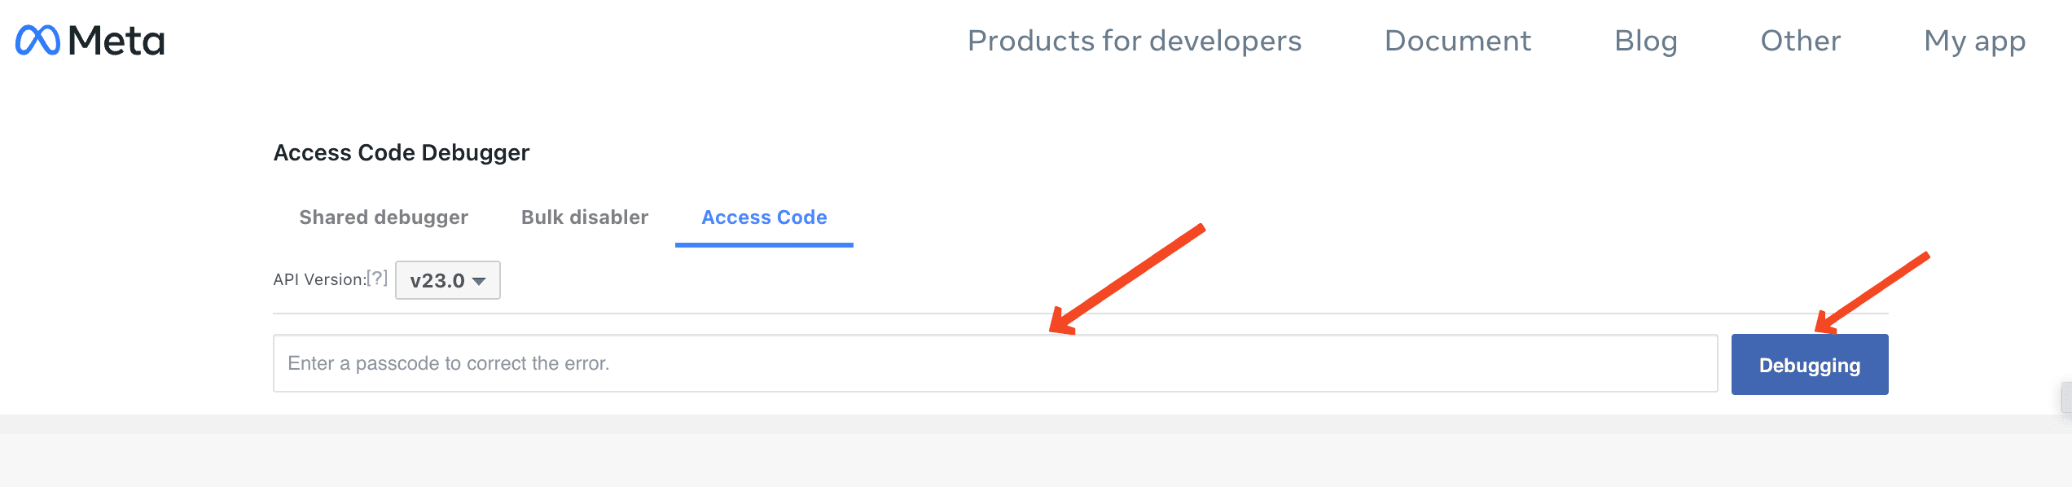This screenshot has height=487, width=2072.
Task: Click the red arrow pointing to Debugging button
Action: 1872,292
